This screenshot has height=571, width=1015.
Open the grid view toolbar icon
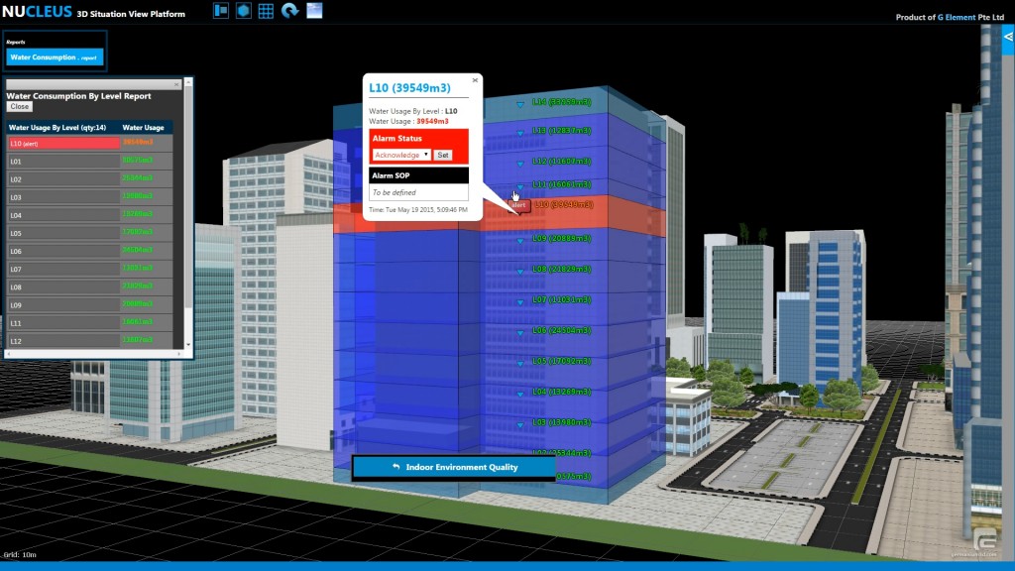pos(266,10)
